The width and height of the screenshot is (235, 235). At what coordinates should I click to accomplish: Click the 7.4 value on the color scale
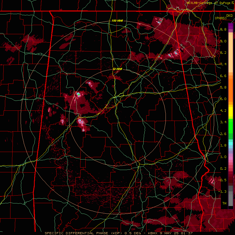(x=223, y=64)
